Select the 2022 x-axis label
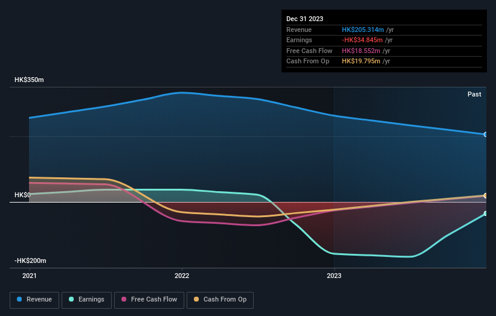Image resolution: width=496 pixels, height=316 pixels. [182, 276]
